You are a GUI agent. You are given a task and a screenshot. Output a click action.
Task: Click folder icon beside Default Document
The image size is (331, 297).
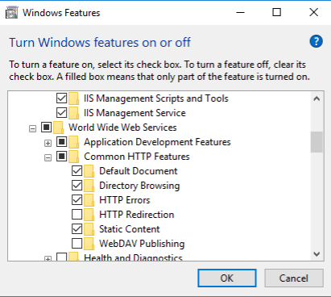coord(89,171)
